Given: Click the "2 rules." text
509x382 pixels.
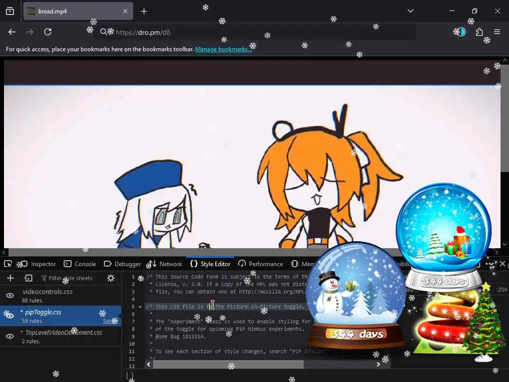Looking at the screenshot, I should click(31, 341).
